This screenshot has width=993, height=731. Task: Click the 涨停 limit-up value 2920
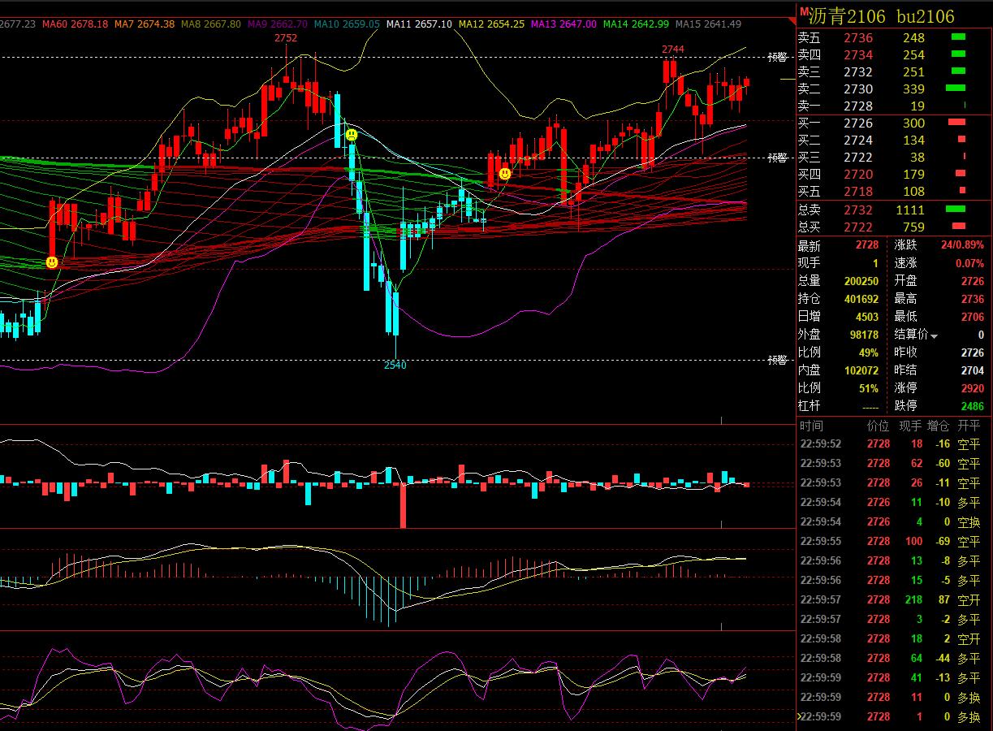click(x=972, y=388)
